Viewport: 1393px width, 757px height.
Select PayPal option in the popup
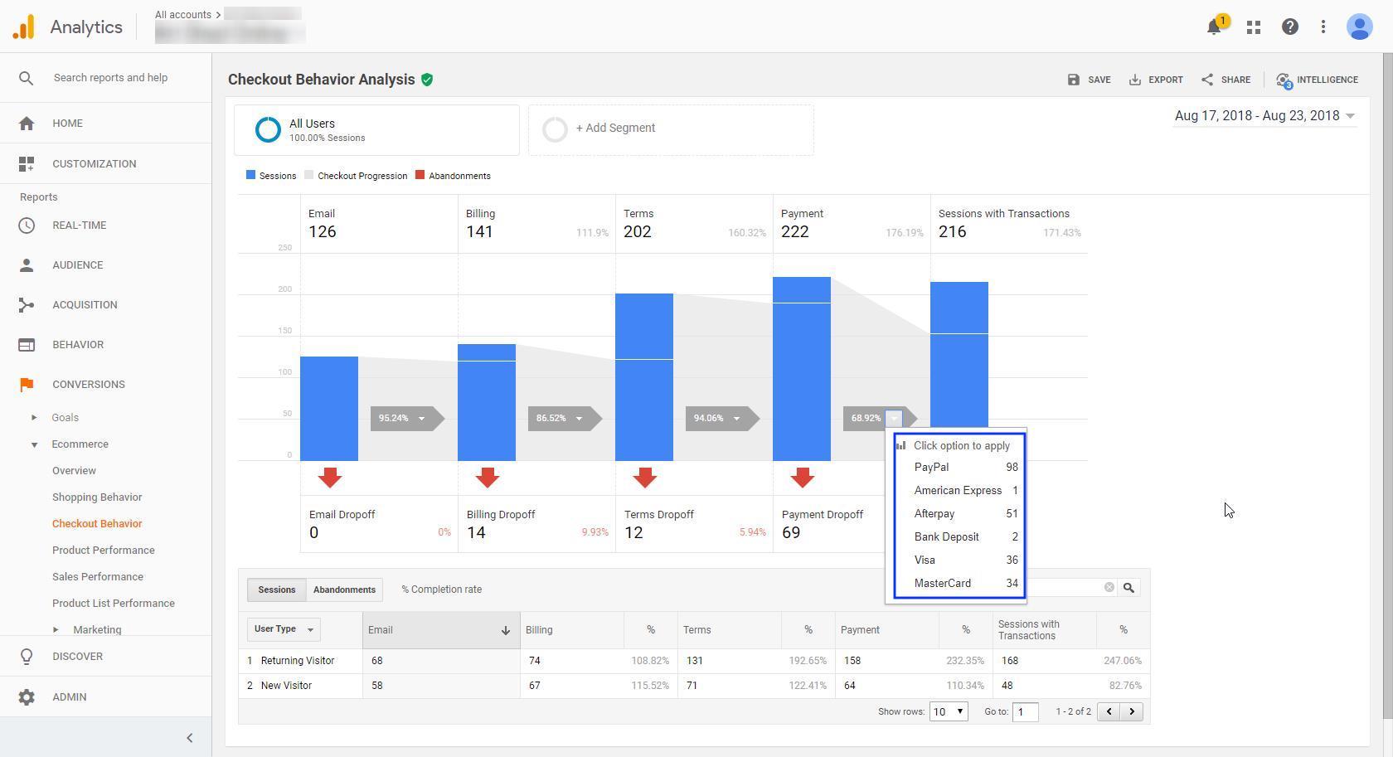931,468
